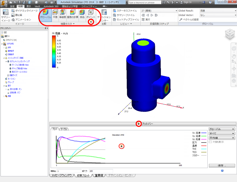Open the Autodesk 360 ribbon tab
237x182 pixels.
point(51,6)
